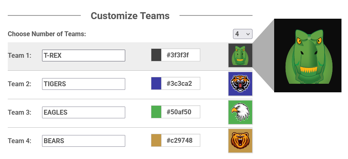Click the T-Rex team icon thumbnail

pos(240,55)
